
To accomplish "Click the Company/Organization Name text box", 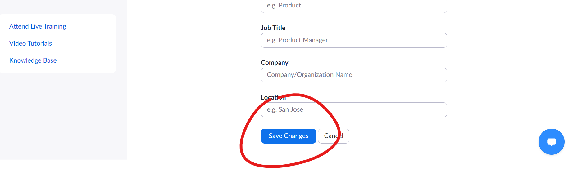I will click(x=354, y=75).
